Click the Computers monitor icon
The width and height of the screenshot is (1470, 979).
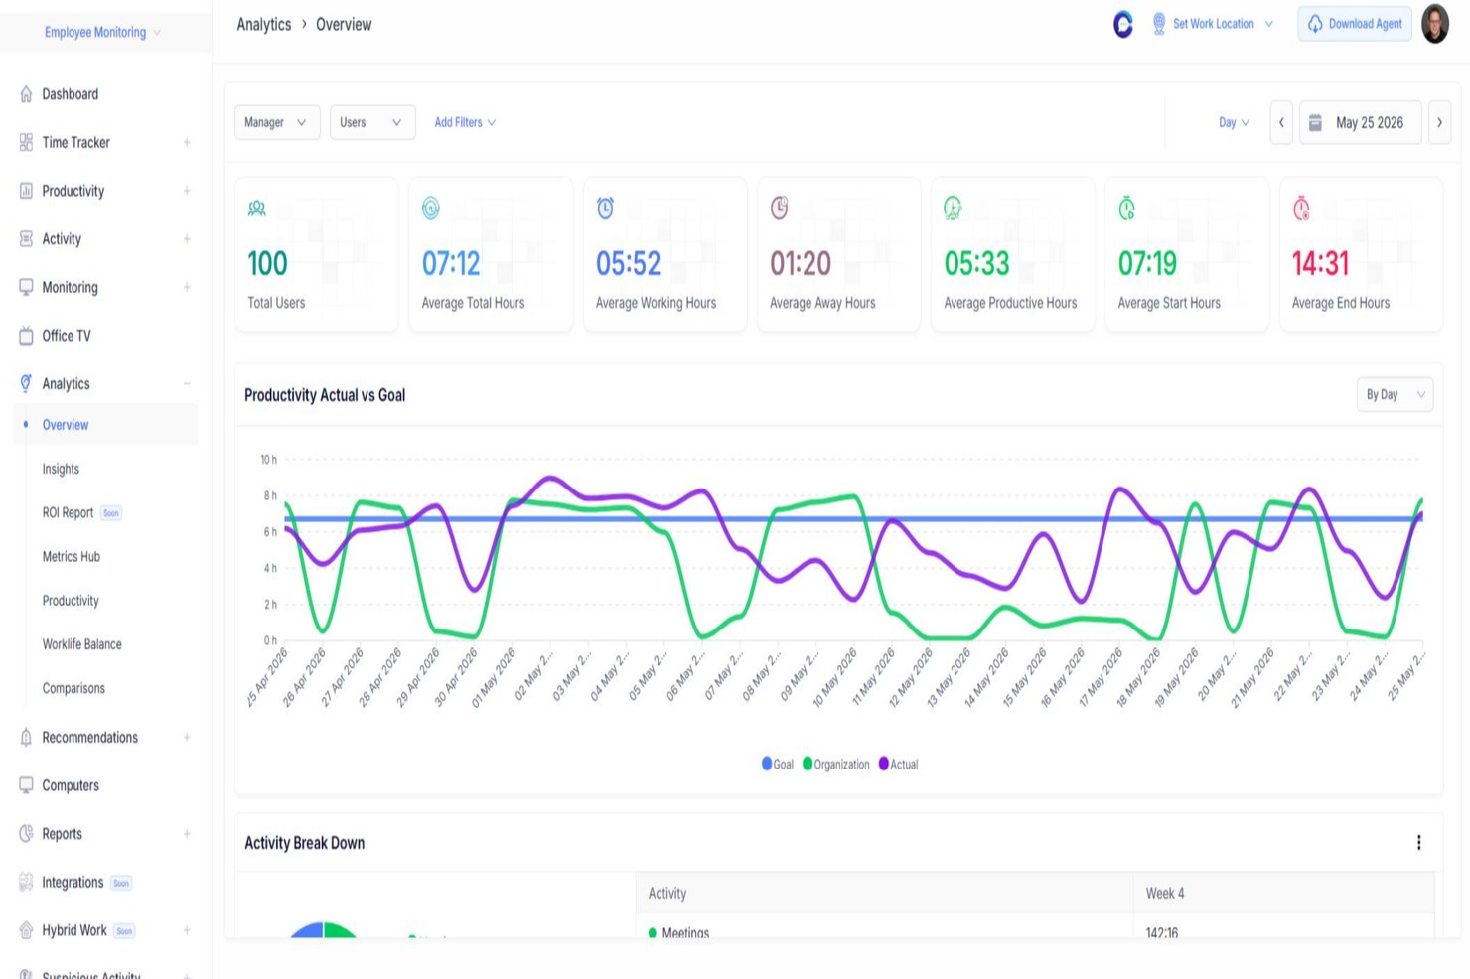point(26,785)
